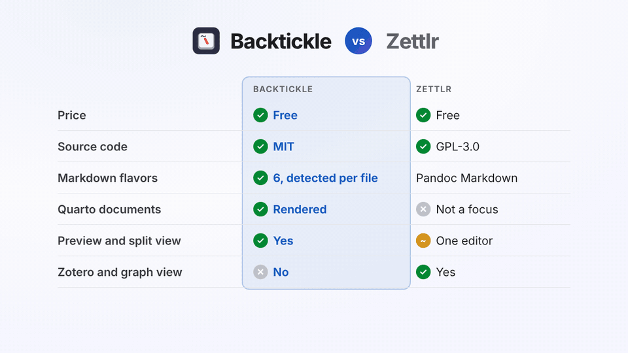Click the Backtickle app logo icon

point(206,41)
